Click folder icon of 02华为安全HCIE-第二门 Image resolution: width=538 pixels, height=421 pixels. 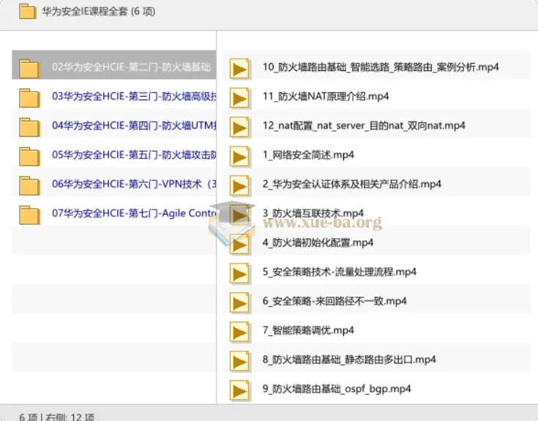coord(29,69)
